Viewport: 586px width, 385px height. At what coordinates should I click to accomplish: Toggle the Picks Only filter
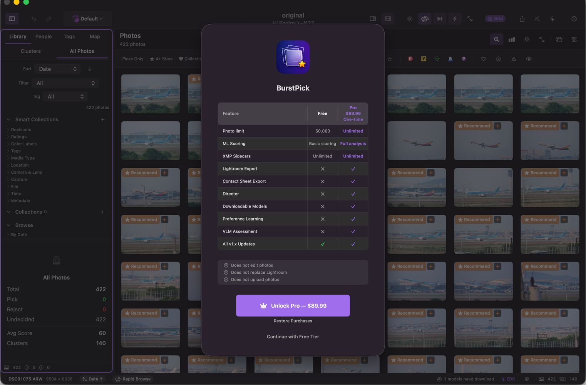(132, 59)
